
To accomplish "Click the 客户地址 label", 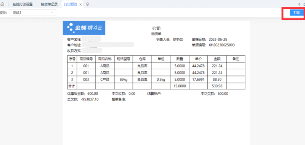I will coord(74,45).
